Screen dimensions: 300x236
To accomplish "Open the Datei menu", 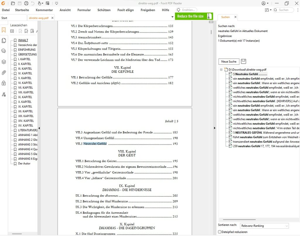I will point(6,10).
